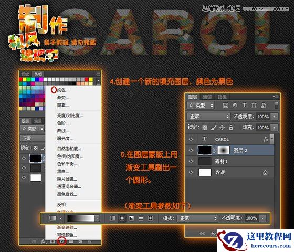The image size is (294, 252).
Task: Select the angle gradient type icon
Action: coord(131,218)
